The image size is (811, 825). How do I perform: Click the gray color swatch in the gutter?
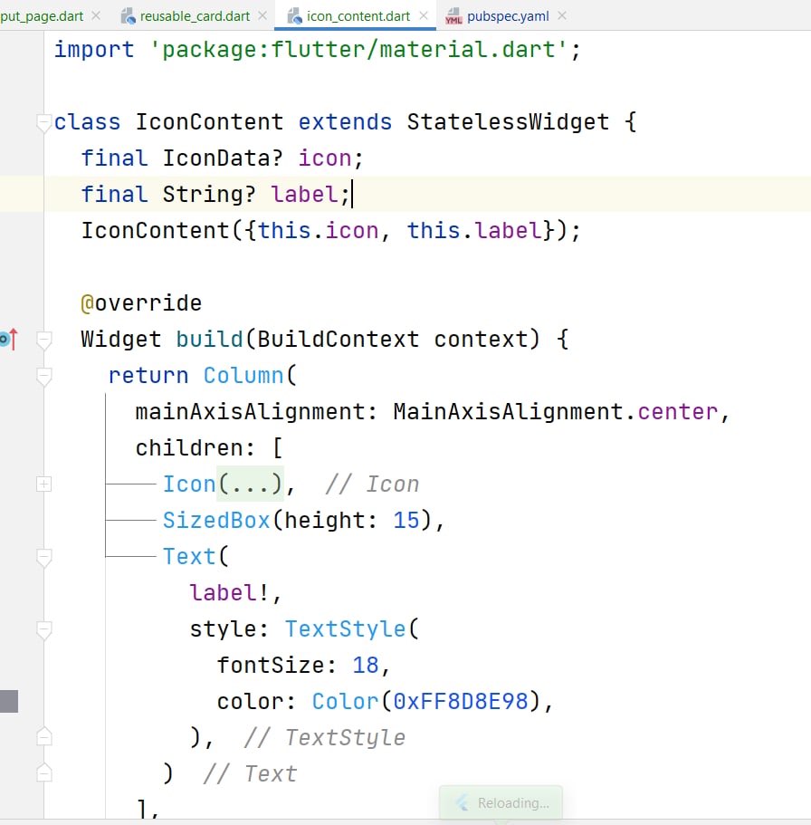9,701
